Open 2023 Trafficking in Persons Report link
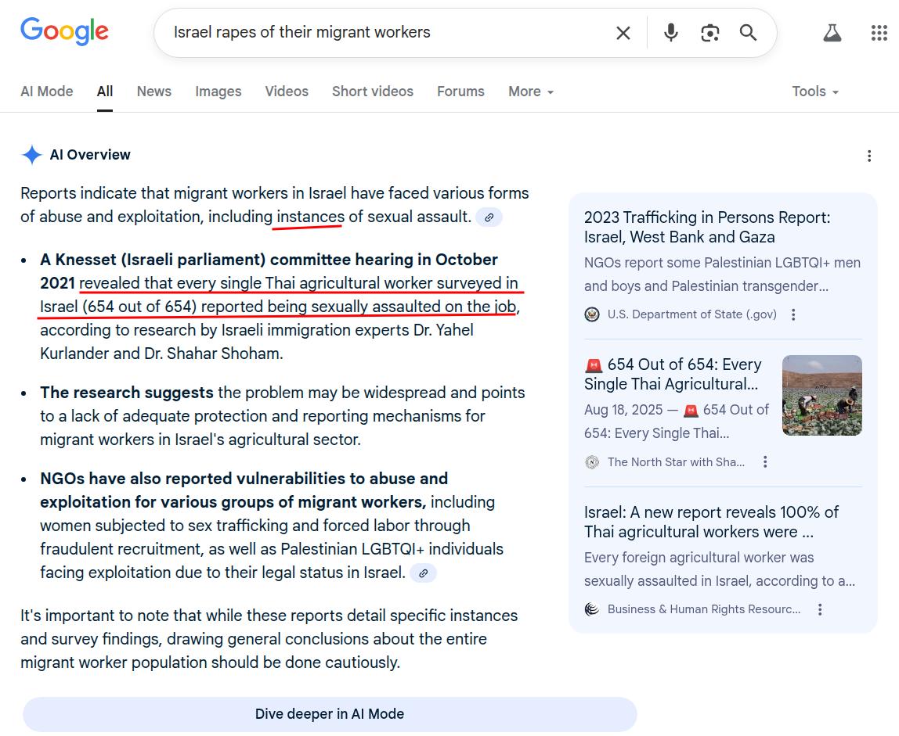Screen dimensions: 899x736 coord(706,227)
